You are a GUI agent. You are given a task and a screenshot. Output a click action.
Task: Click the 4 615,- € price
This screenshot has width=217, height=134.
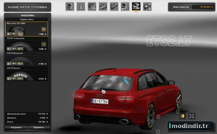42,79
